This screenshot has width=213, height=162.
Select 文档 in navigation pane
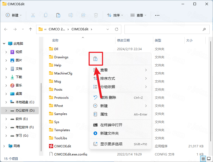(x=19, y=69)
